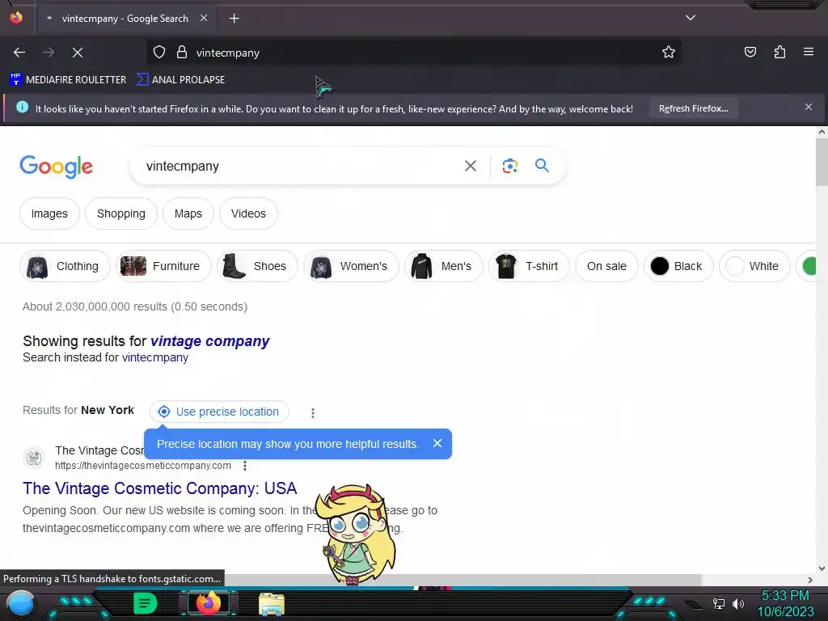Viewport: 828px width, 621px height.
Task: Click the taskbar clock 5:33 PM
Action: (785, 596)
